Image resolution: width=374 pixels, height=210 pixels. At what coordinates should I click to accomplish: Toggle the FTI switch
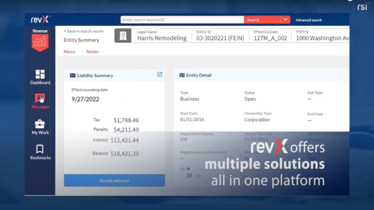[x=190, y=176]
